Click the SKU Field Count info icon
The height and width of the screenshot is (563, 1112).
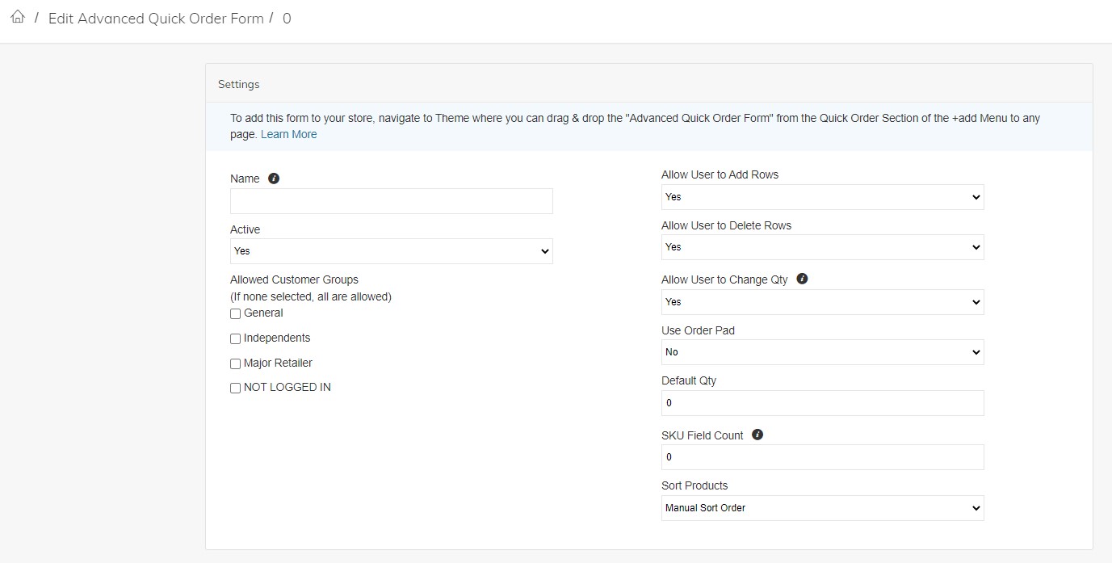pos(757,435)
